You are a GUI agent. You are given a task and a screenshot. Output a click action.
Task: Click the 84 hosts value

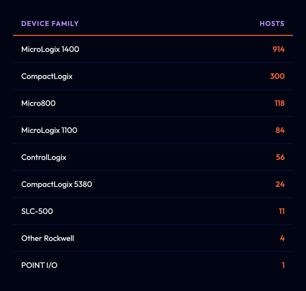[280, 130]
